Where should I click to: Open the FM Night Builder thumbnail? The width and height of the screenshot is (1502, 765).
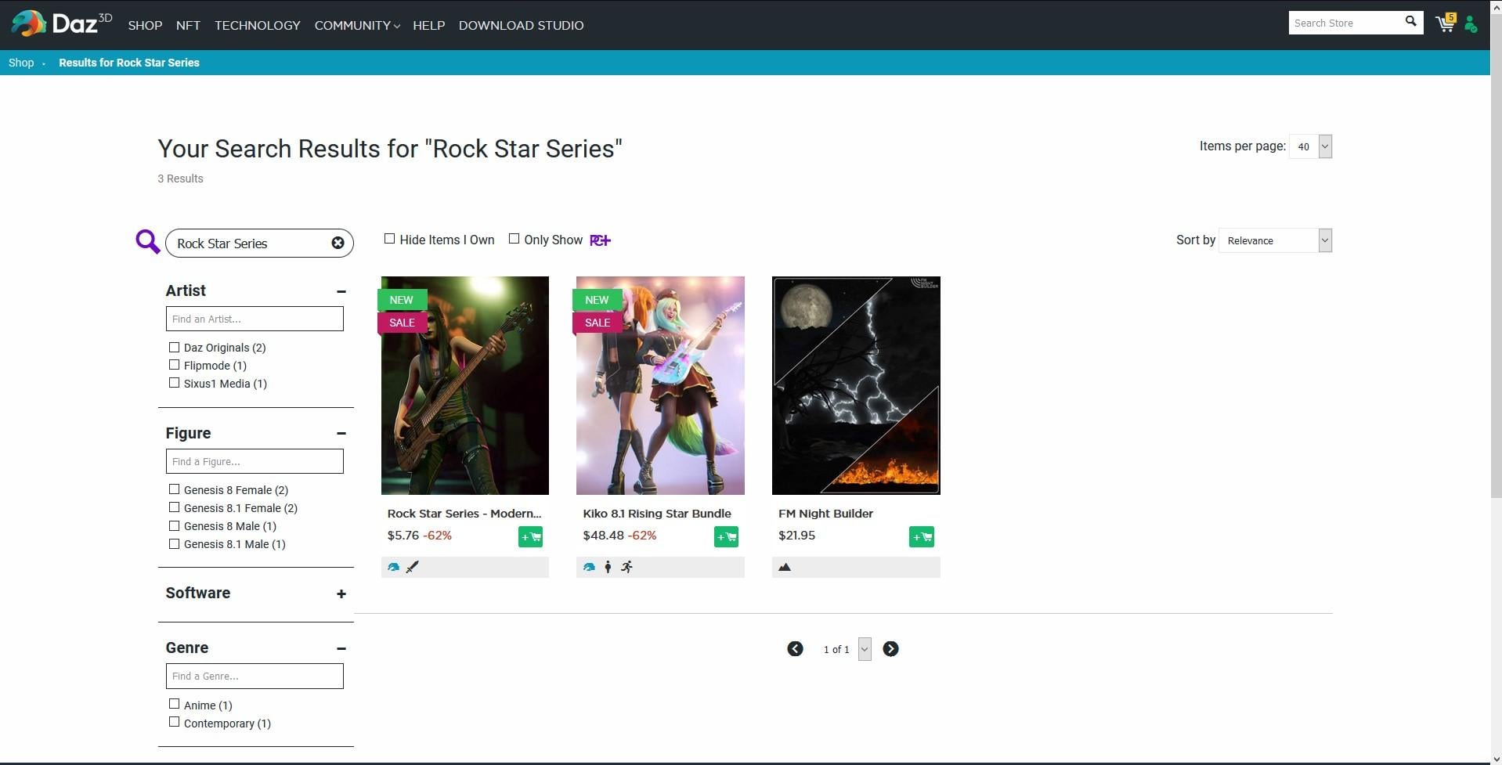(856, 385)
